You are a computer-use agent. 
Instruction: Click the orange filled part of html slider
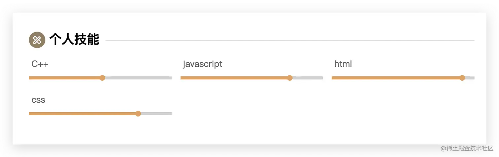click(x=395, y=78)
